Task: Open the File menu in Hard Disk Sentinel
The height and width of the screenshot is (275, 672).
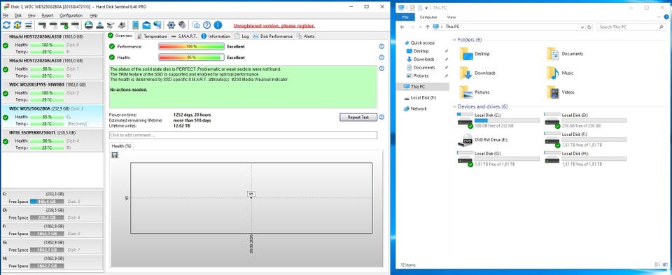Action: coord(5,15)
